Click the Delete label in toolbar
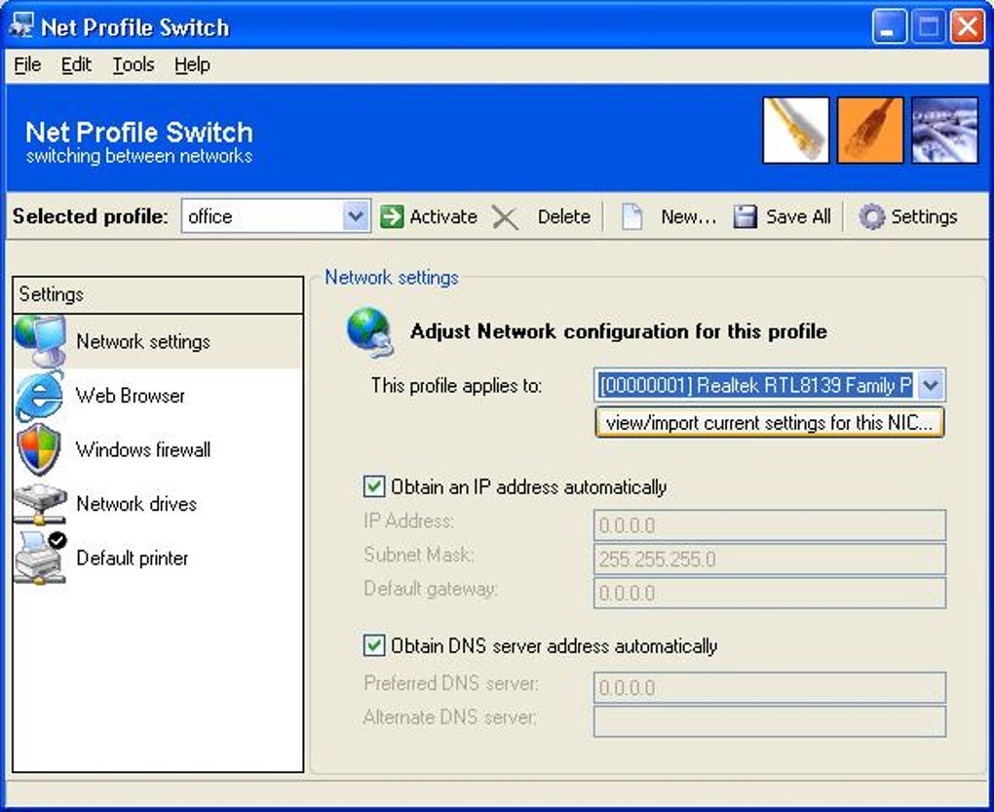This screenshot has height=812, width=994. [x=563, y=216]
